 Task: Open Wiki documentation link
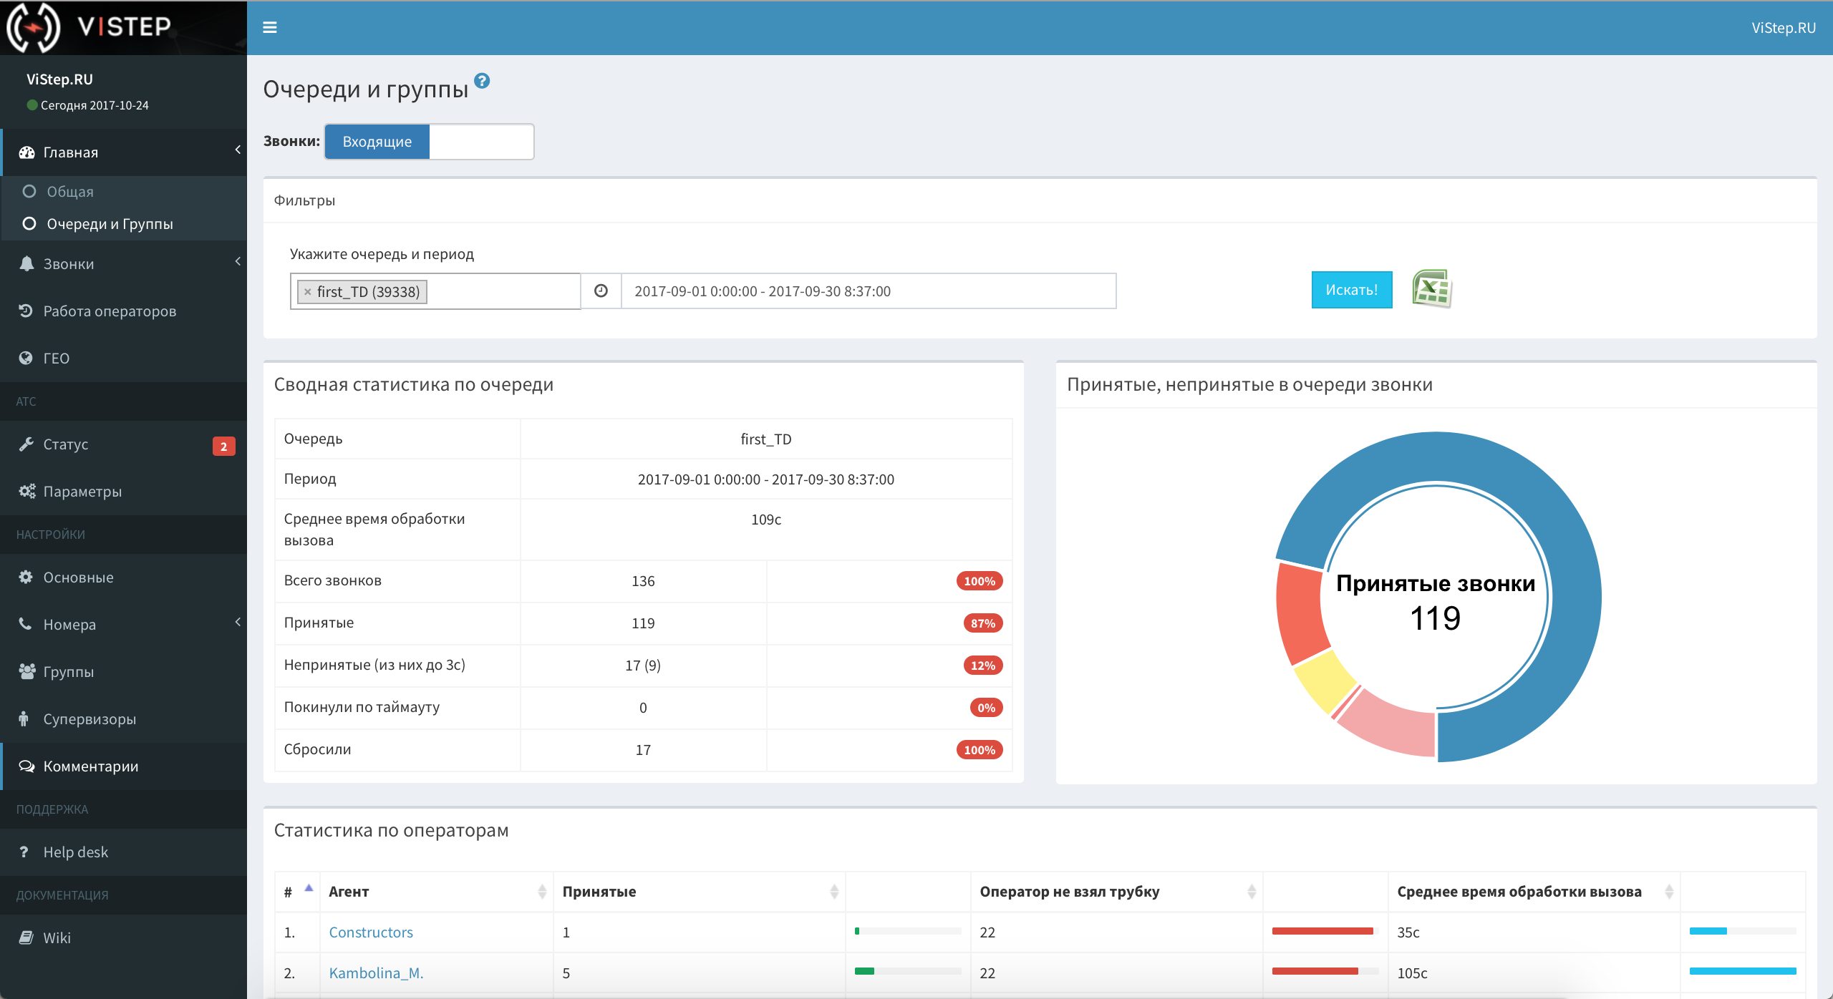(123, 938)
